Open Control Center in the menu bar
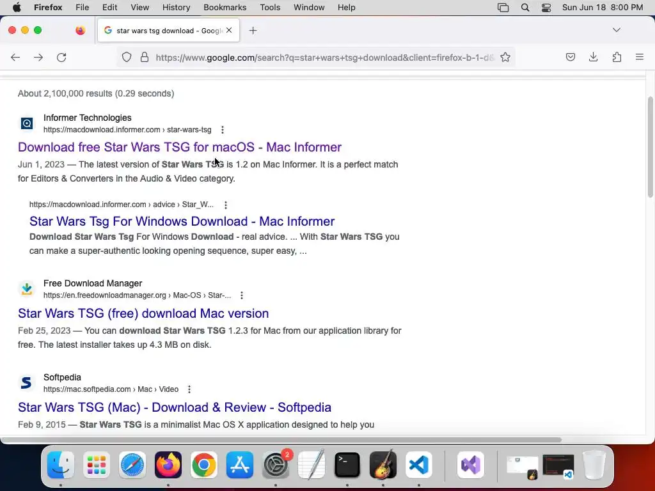Screen dimensions: 655x491 [546, 8]
